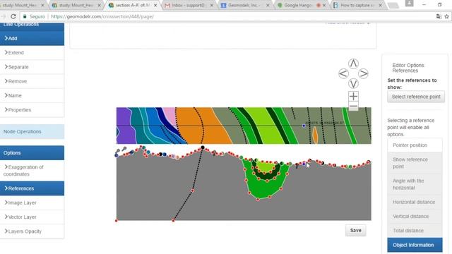Choose Angle with the horizontal option
The height and width of the screenshot is (254, 452).
[x=415, y=184]
